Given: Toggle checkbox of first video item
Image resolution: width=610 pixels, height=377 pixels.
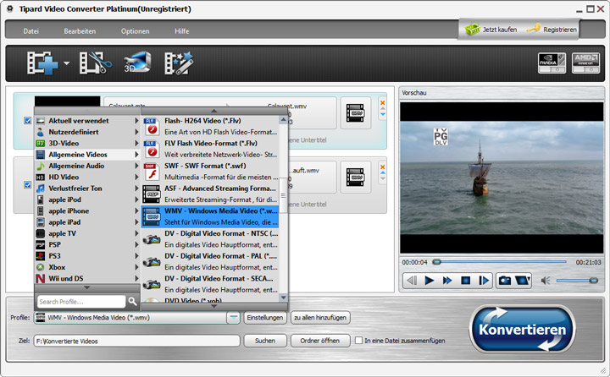Looking at the screenshot, I should click(x=28, y=121).
